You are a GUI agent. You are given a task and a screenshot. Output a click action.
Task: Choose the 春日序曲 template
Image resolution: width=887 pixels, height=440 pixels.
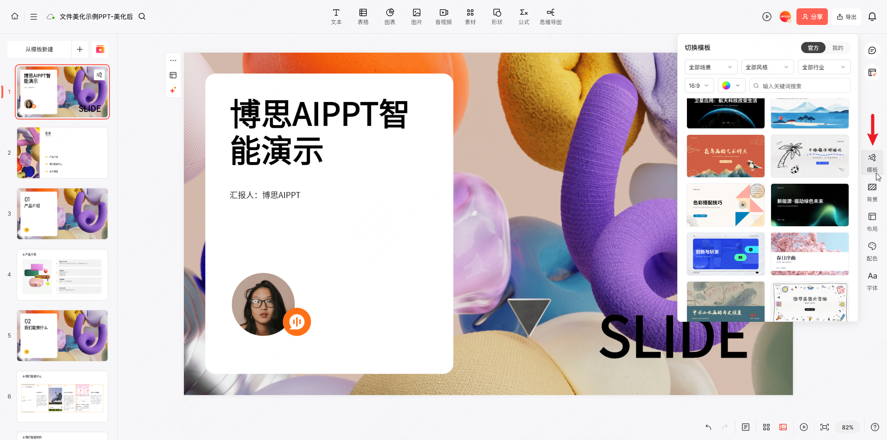tap(809, 254)
